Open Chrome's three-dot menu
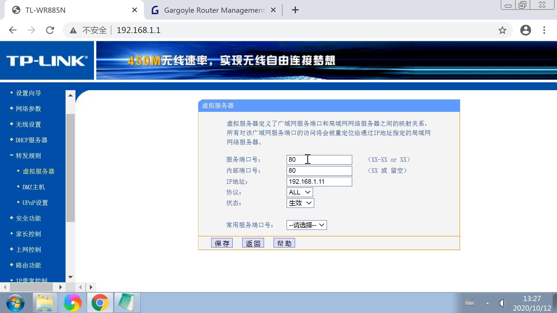 [x=545, y=30]
